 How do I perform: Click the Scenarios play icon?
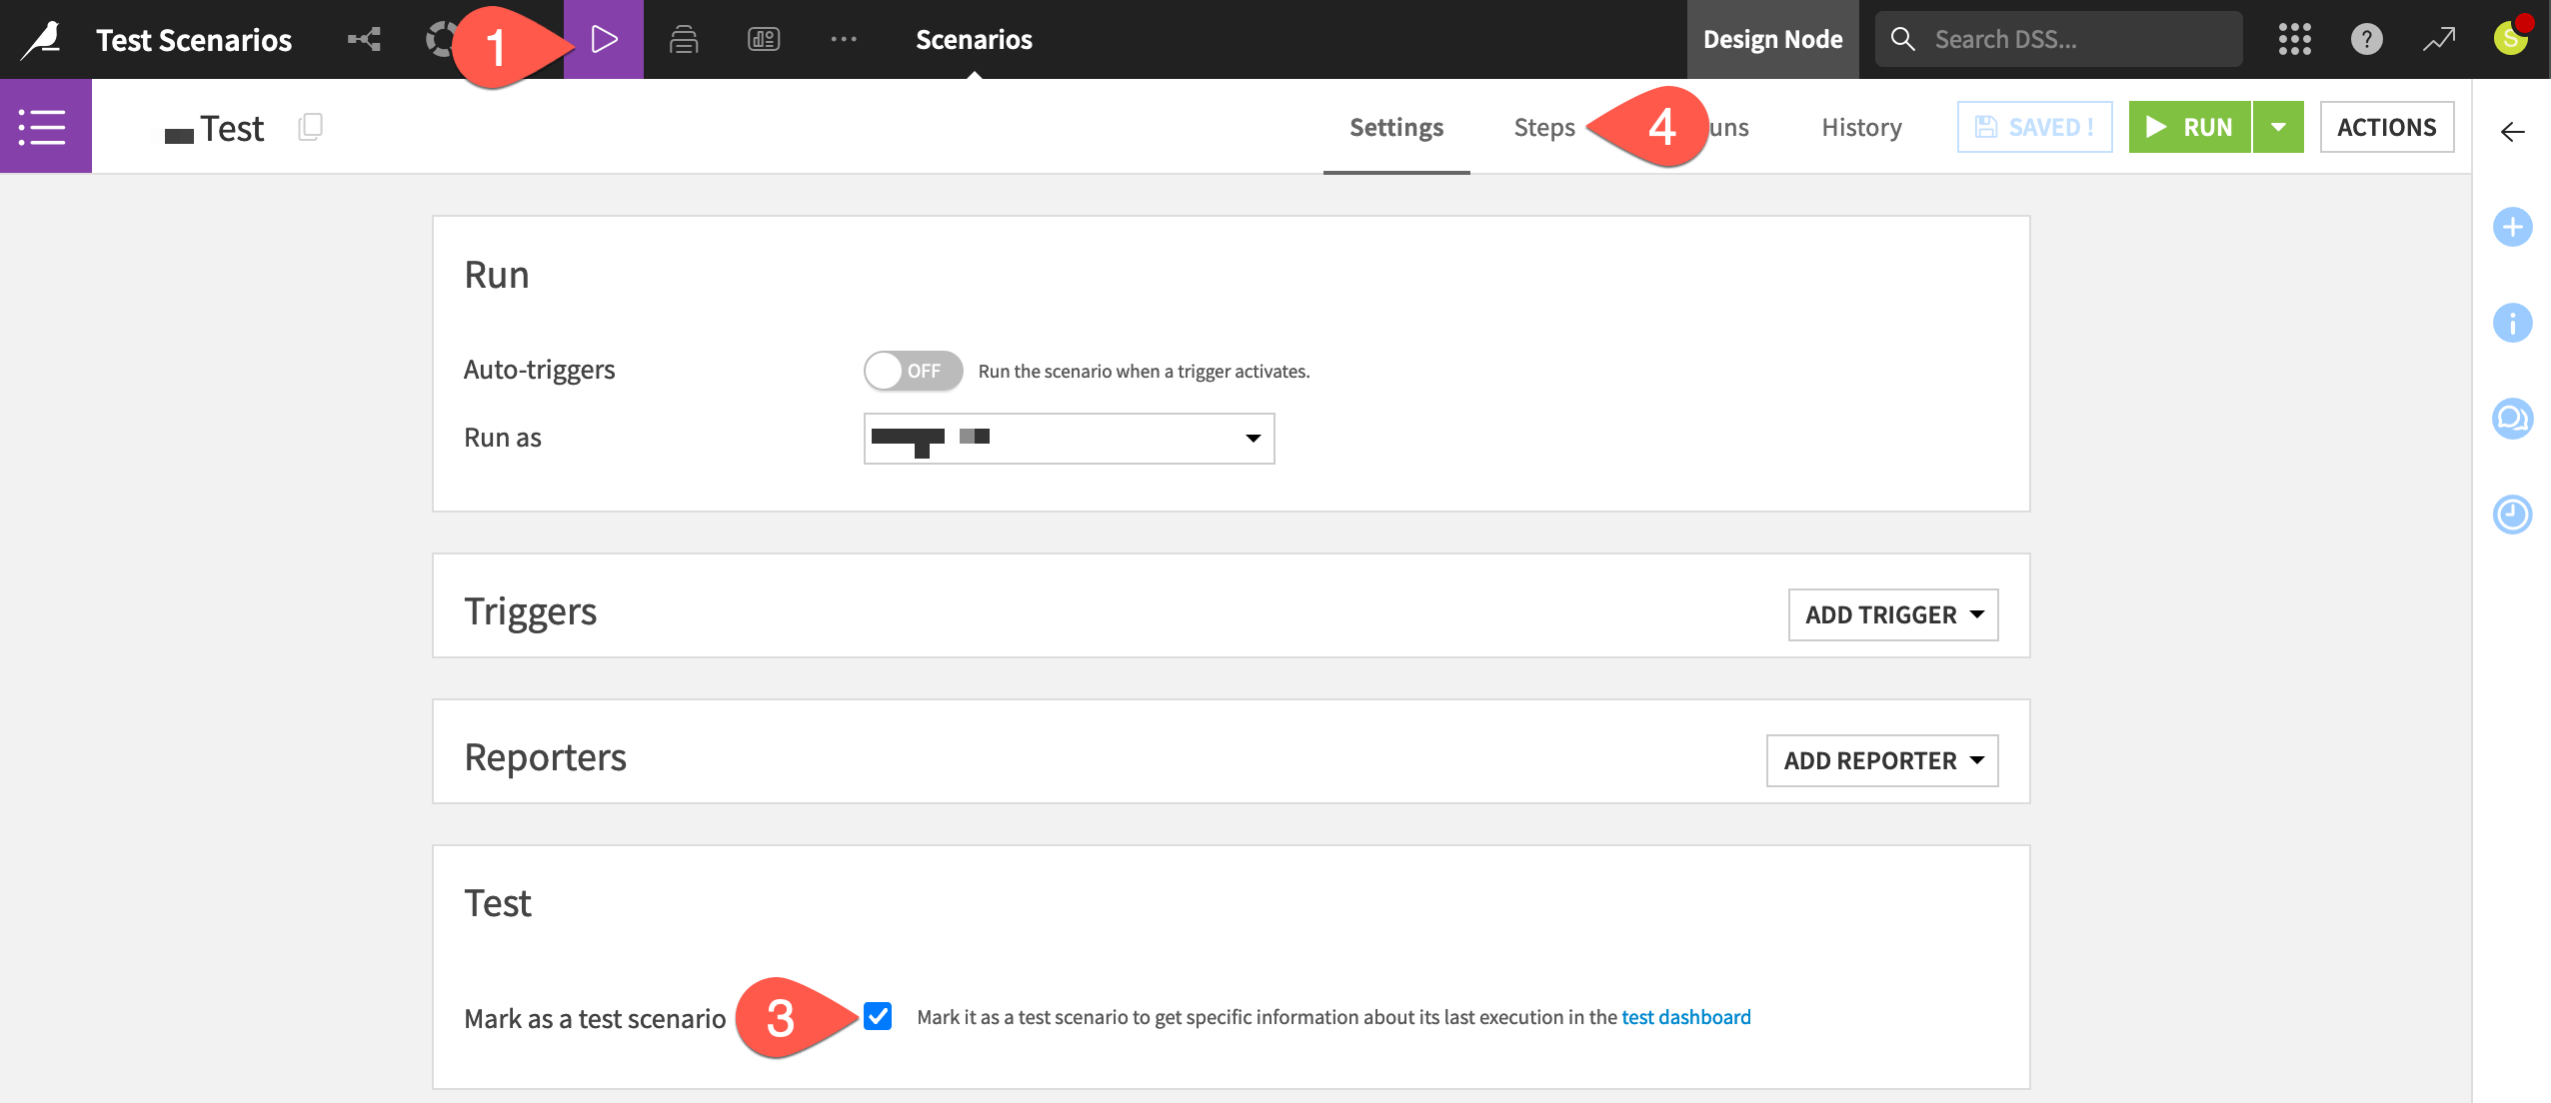point(604,40)
